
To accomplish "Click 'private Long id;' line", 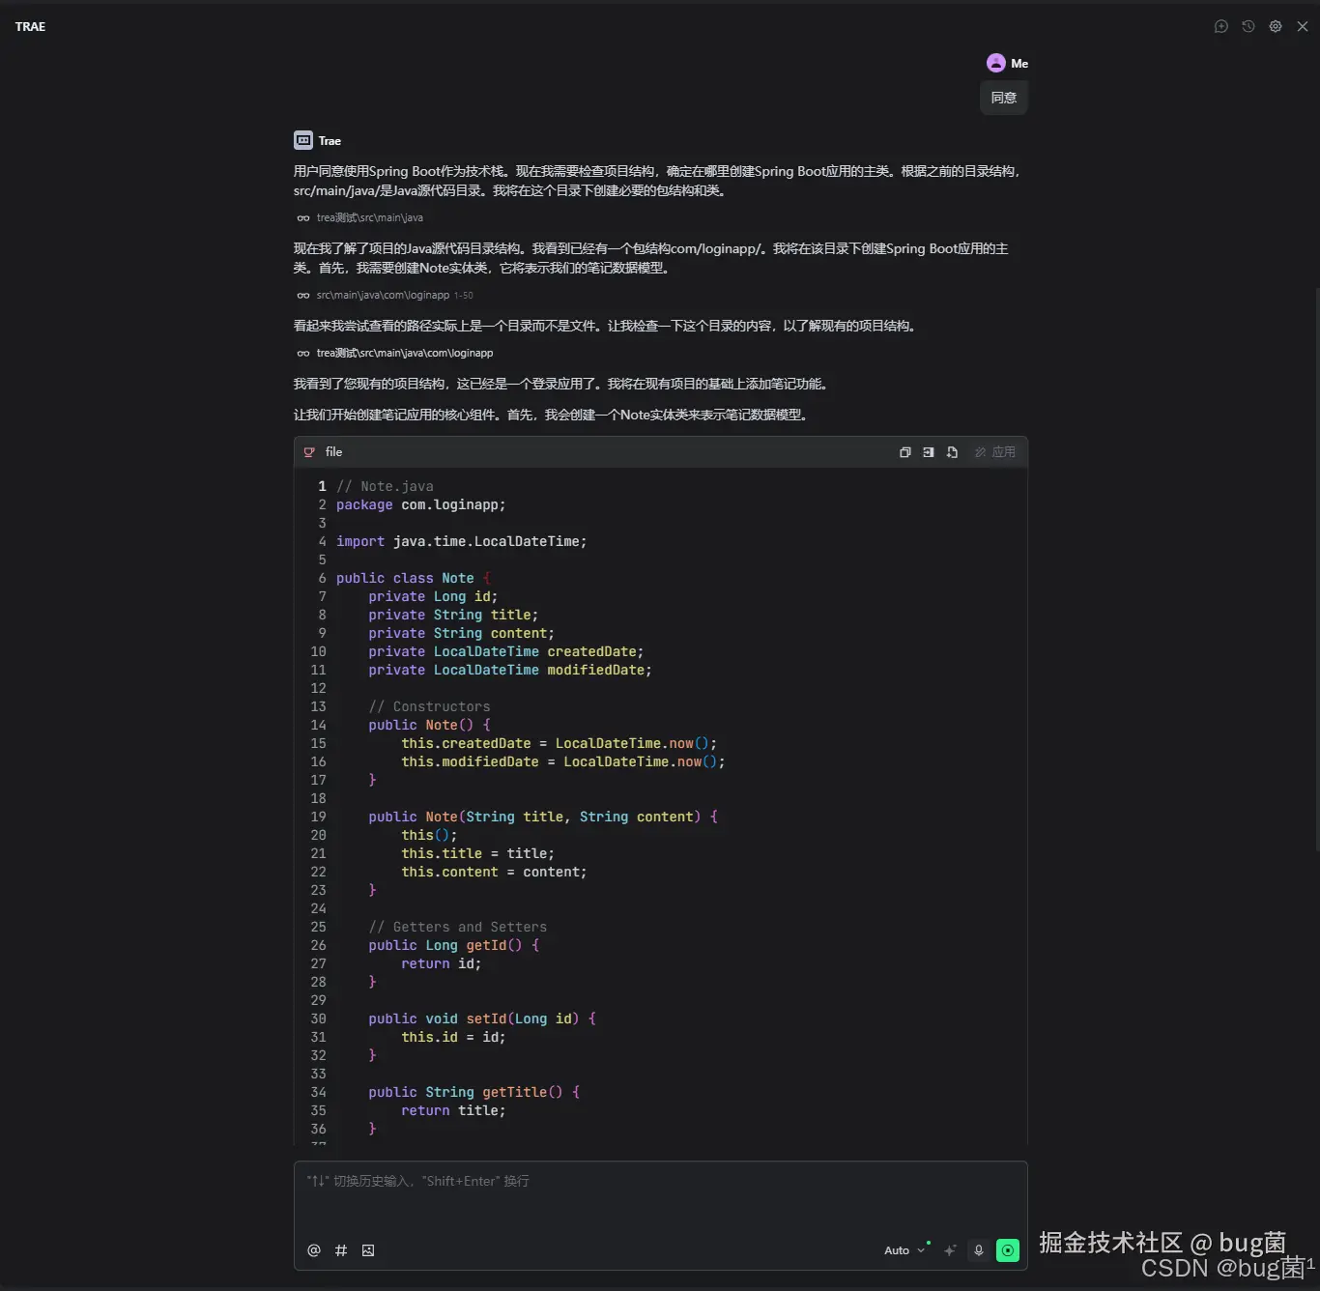I will pos(433,597).
